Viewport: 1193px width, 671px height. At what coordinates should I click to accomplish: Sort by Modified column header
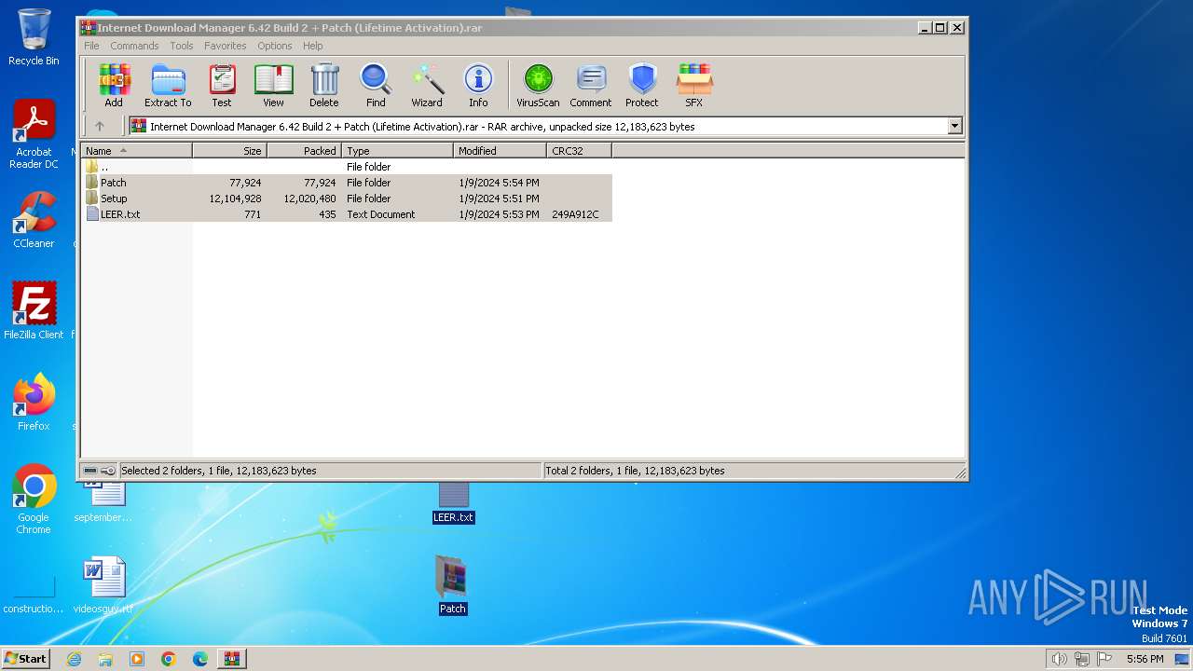tap(501, 150)
